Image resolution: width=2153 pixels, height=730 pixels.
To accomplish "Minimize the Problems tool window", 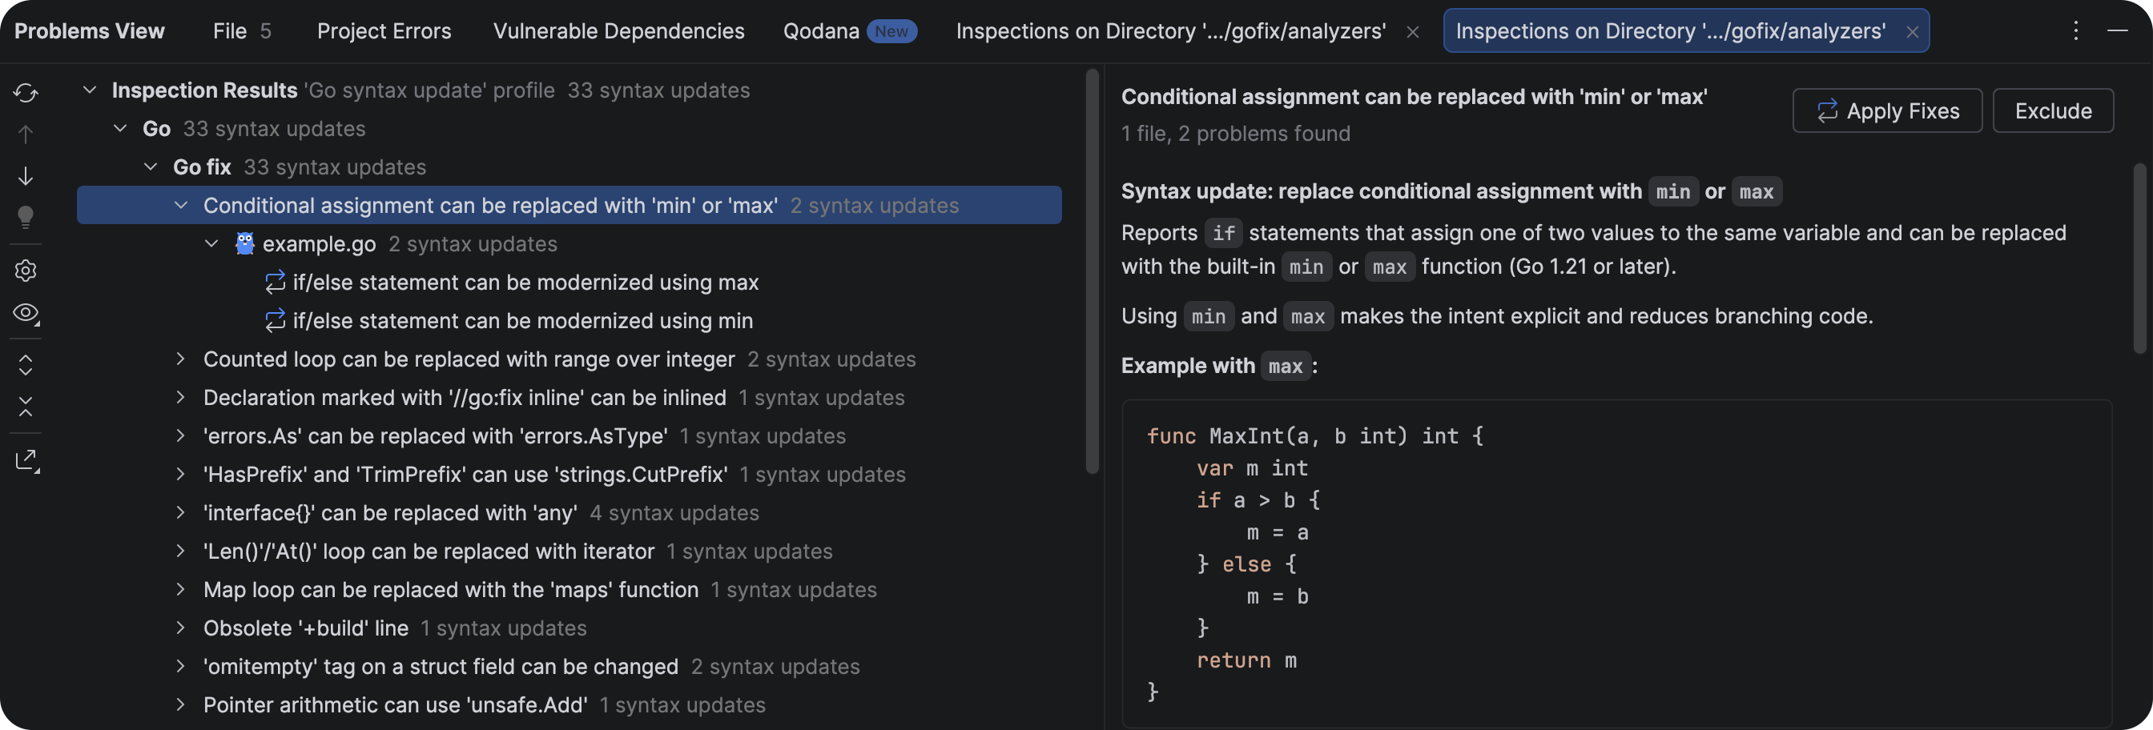I will point(2117,31).
